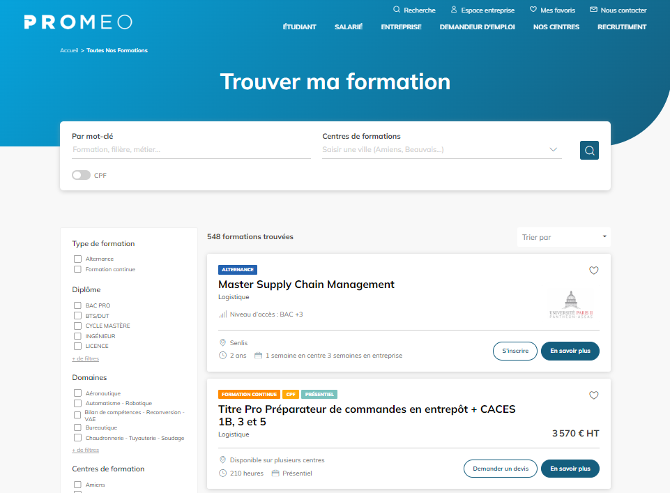Click S'inscrire for the Master Supply Chain
The image size is (670, 493).
pos(515,351)
